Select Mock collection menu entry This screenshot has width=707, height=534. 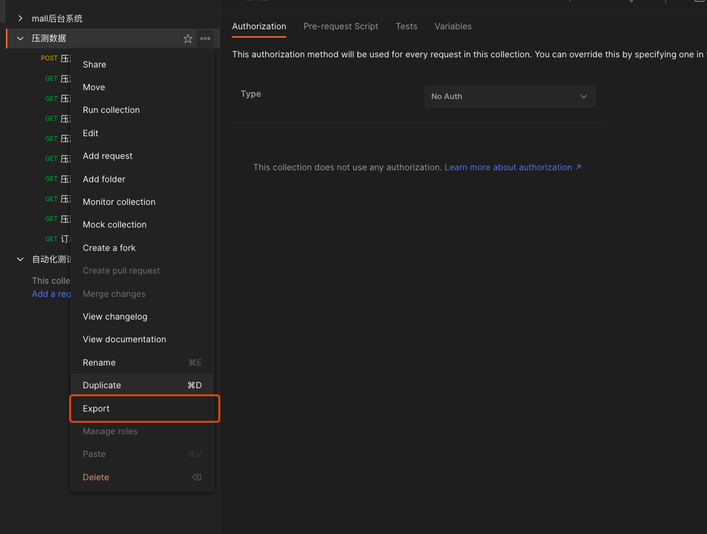point(142,225)
